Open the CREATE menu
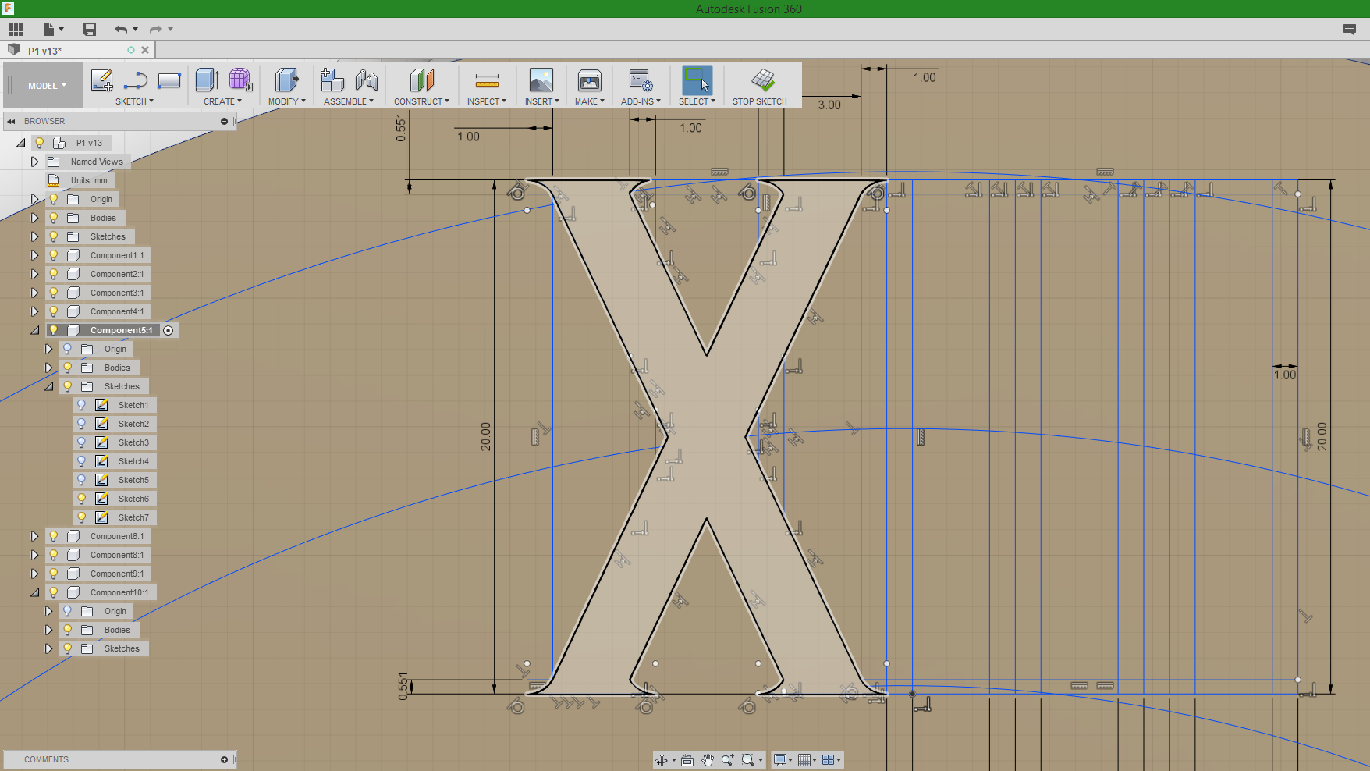Screen dimensions: 1370x771 point(222,101)
